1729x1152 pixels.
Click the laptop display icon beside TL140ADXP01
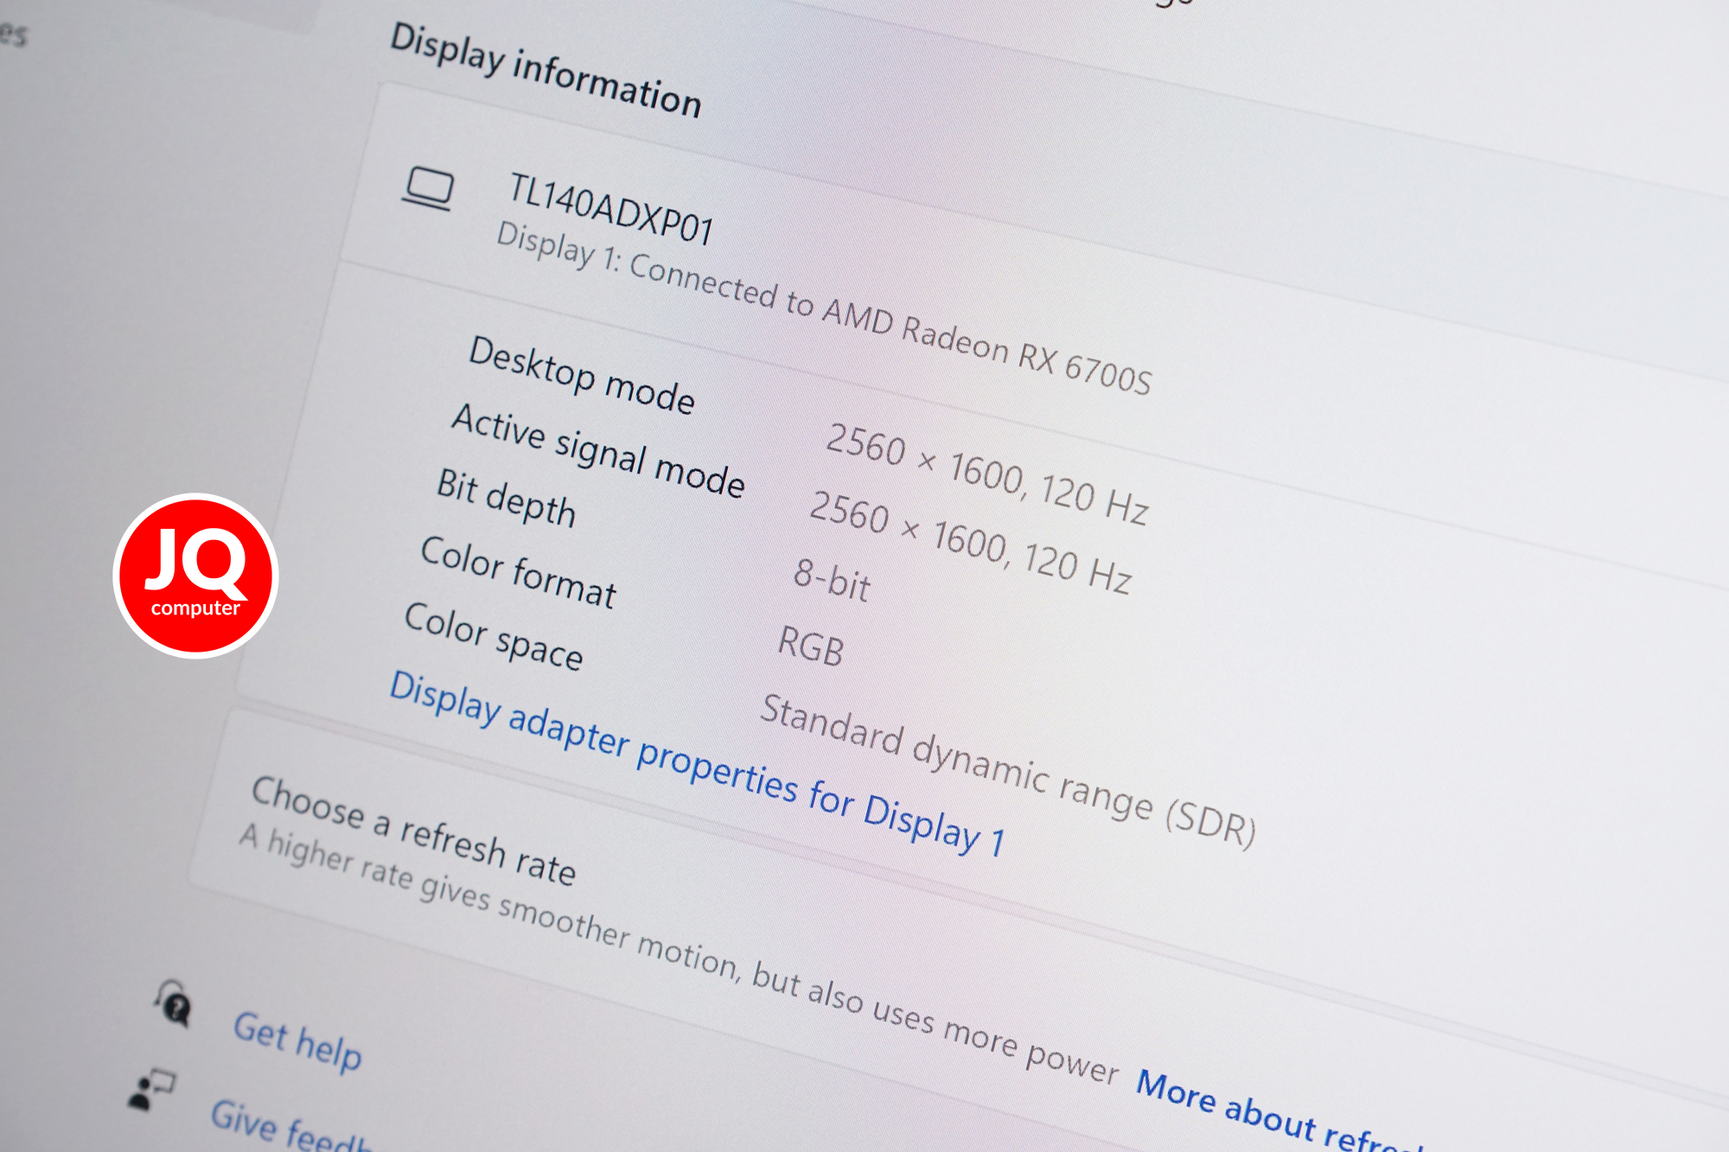[x=428, y=188]
